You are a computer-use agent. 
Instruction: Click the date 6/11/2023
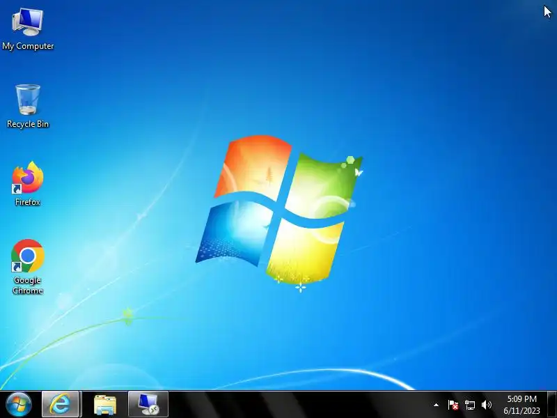521,411
